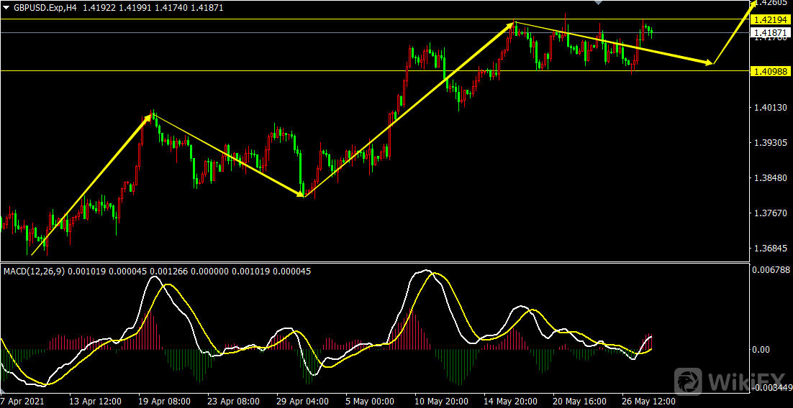Image resolution: width=793 pixels, height=408 pixels.
Task: Click the WikiFX logo watermark
Action: tap(730, 379)
